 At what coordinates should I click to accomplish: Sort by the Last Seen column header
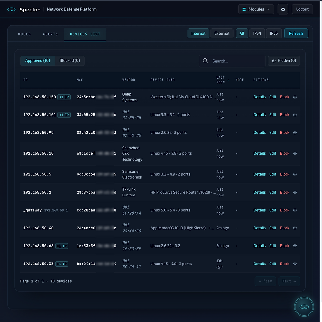tap(222, 80)
